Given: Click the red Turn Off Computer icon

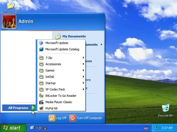Looking at the screenshot, I should (x=72, y=118).
